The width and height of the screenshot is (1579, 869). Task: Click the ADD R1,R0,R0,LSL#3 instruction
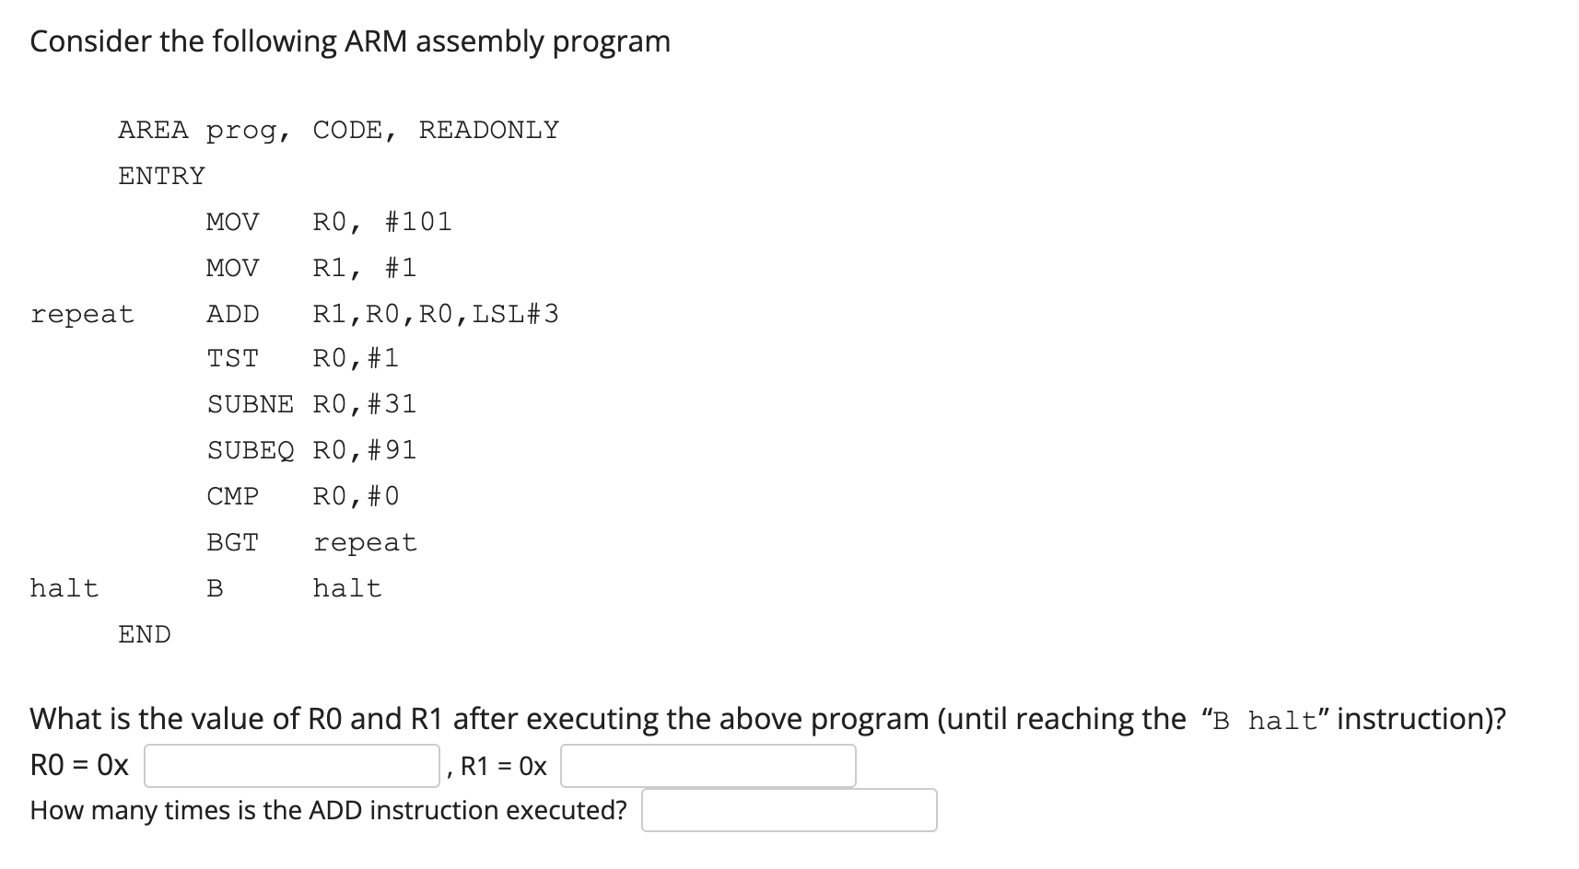click(x=381, y=313)
